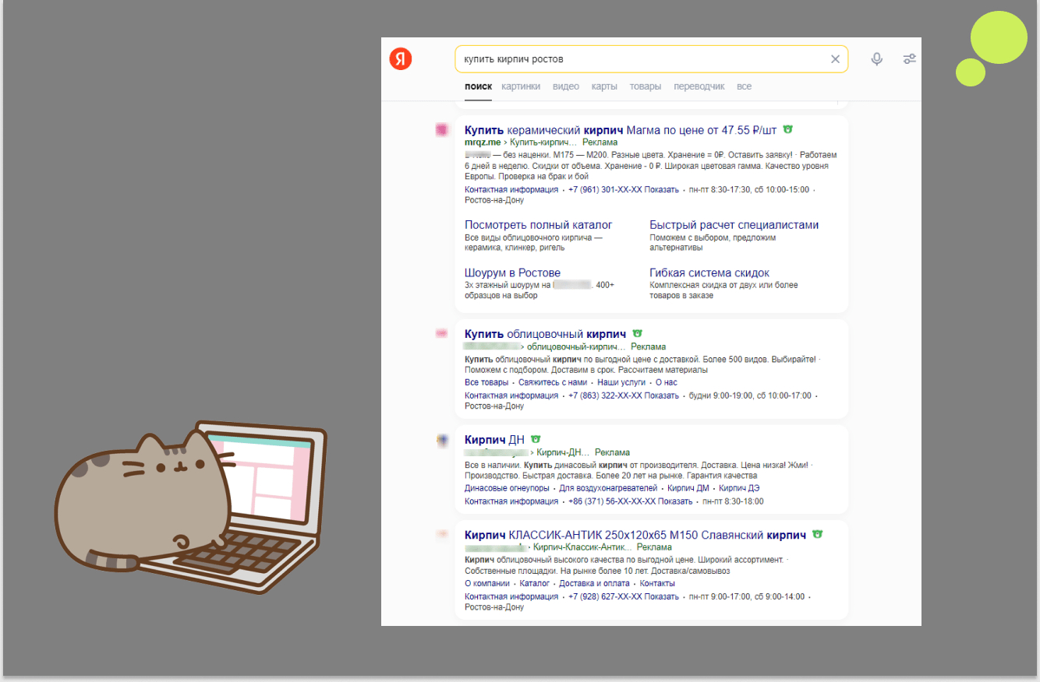Image resolution: width=1040 pixels, height=682 pixels.
Task: Open "Посмотреть полный каталог" sitelink
Action: 539,225
